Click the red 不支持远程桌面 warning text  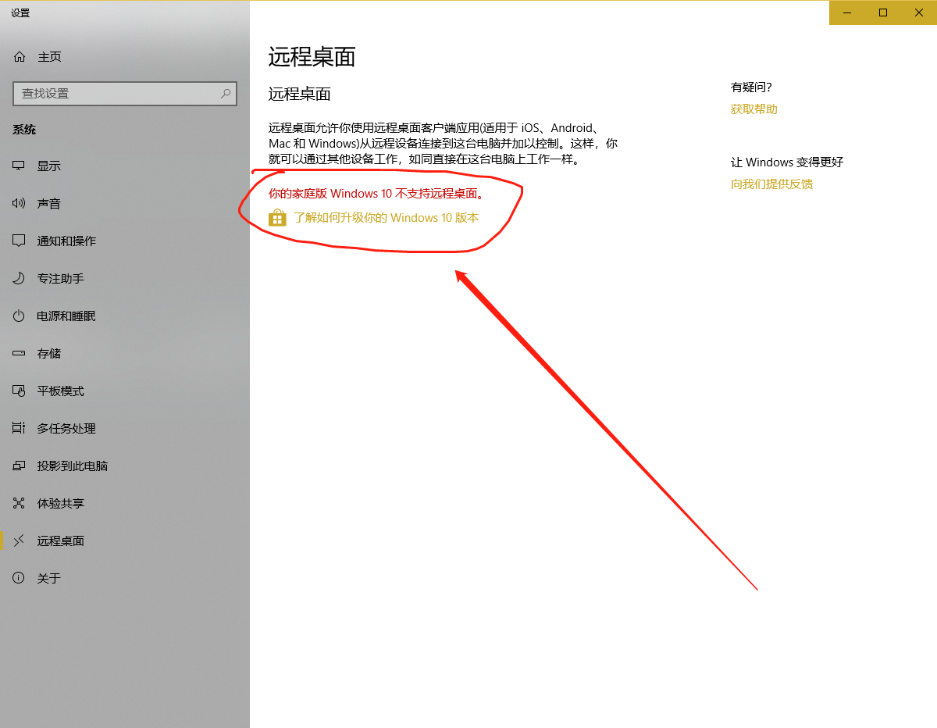[x=376, y=194]
